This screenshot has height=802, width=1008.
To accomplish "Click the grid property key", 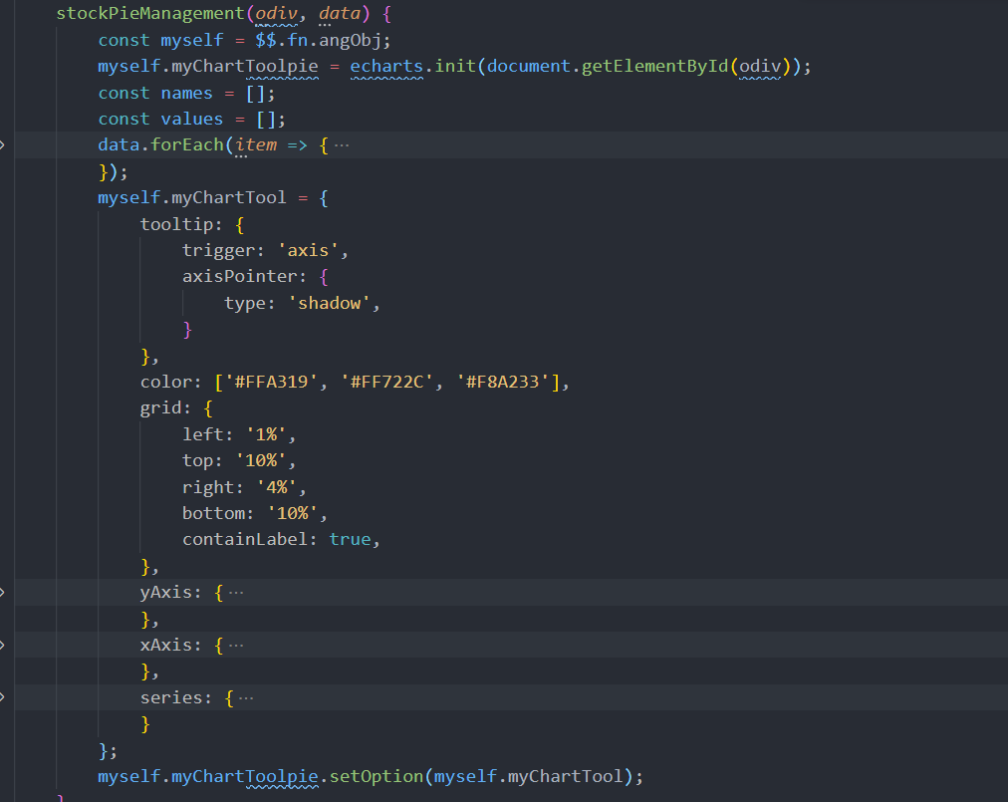I will coord(160,408).
